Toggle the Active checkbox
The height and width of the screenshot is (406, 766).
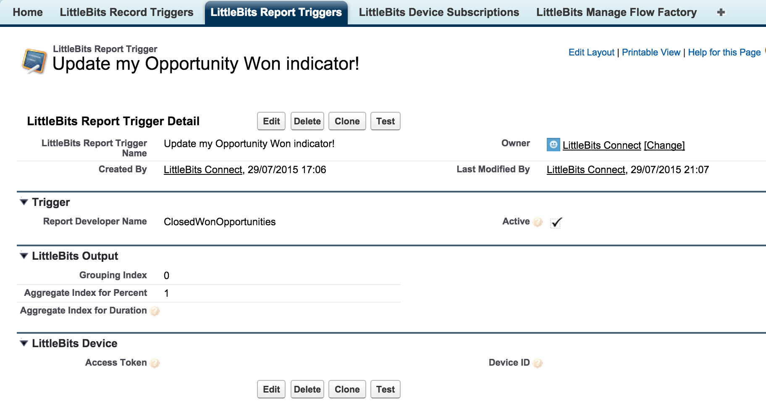(556, 222)
